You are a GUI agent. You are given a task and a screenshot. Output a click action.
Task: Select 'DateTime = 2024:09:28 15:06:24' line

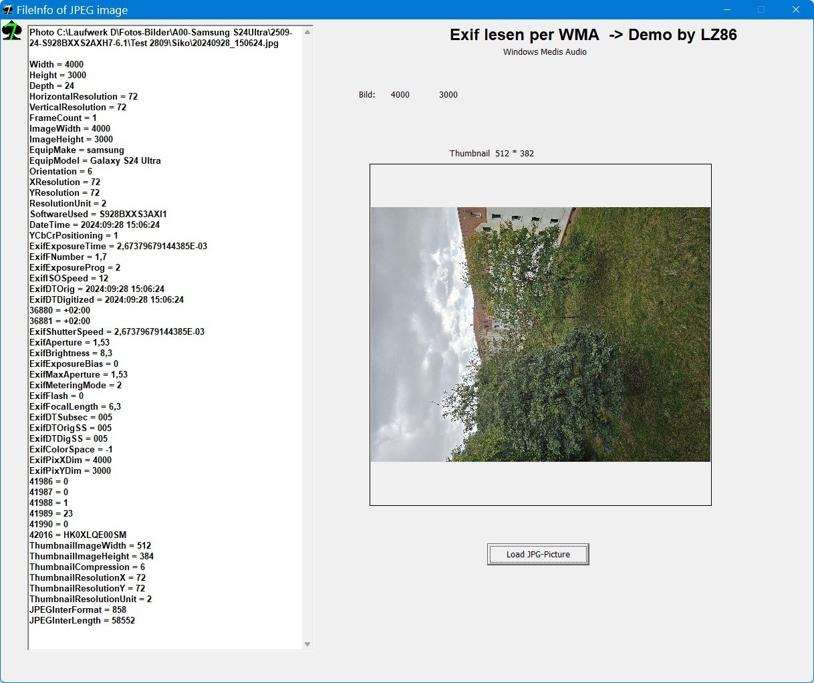(x=95, y=225)
